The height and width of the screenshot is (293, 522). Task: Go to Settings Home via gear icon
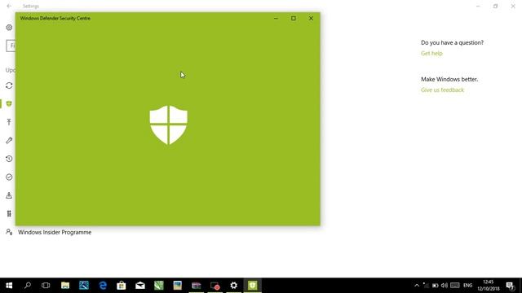pyautogui.click(x=9, y=28)
